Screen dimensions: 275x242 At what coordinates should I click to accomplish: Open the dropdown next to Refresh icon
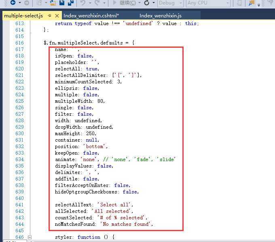tap(154, 3)
